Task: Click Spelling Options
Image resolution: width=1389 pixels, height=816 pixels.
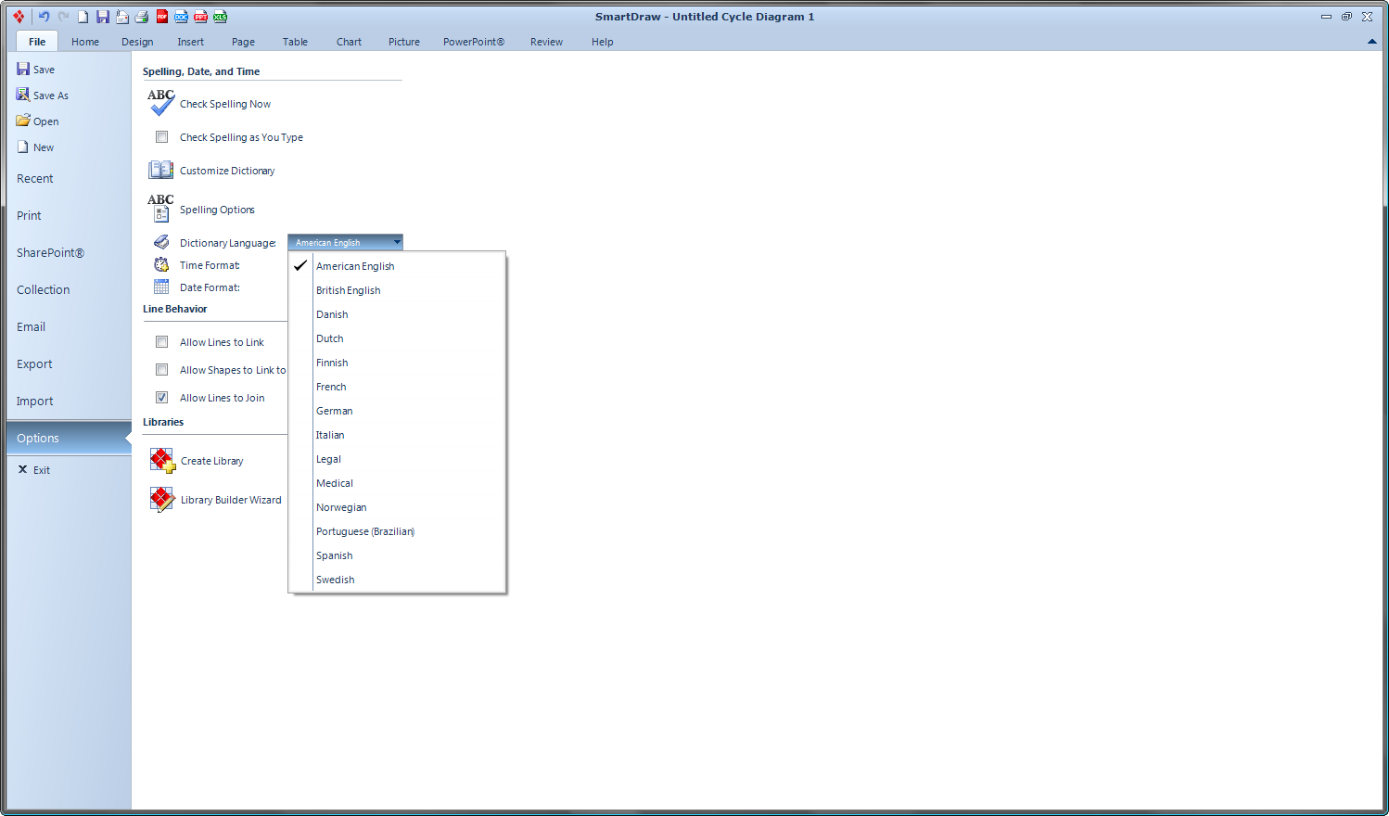Action: [x=217, y=210]
